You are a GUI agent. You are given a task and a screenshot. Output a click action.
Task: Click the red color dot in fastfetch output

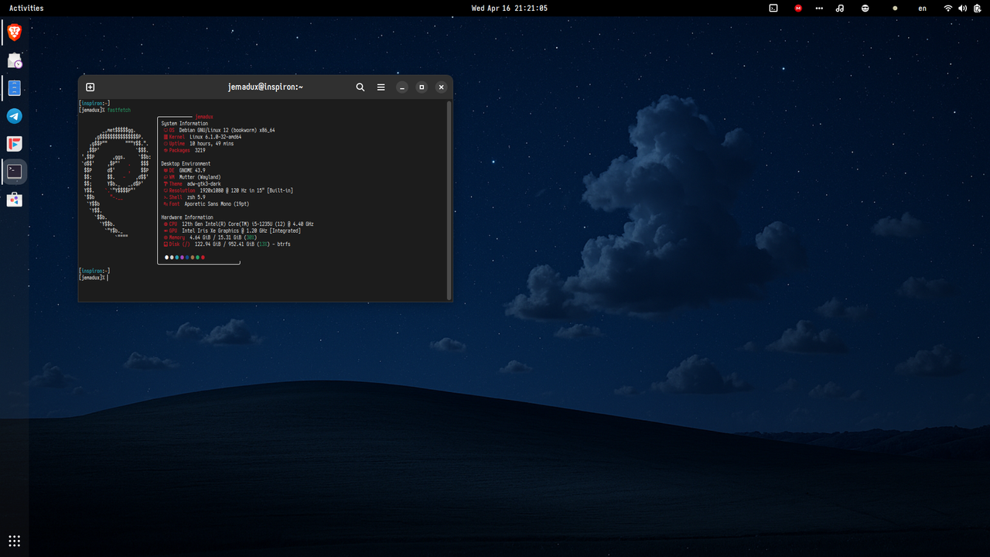point(203,258)
